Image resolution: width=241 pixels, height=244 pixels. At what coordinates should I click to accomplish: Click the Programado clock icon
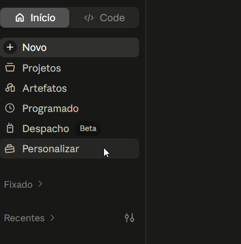click(x=10, y=108)
